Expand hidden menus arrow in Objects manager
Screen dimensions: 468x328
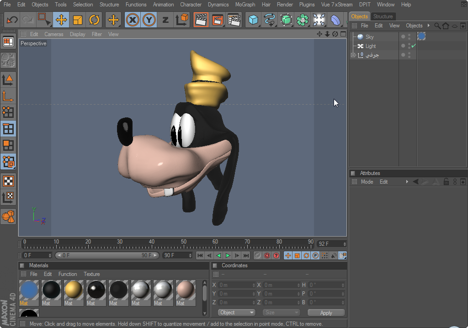click(429, 26)
